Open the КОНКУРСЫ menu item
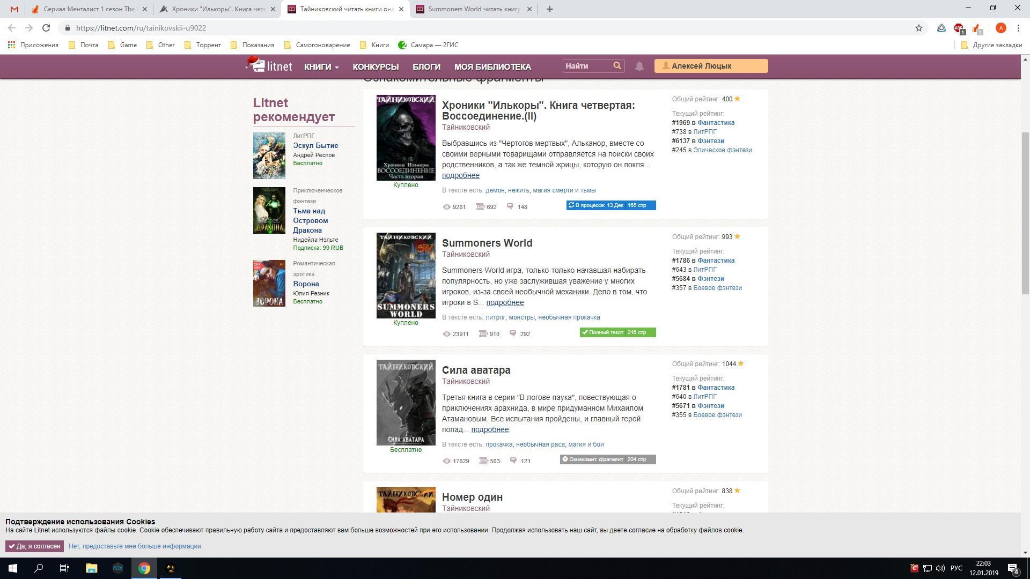 tap(375, 67)
